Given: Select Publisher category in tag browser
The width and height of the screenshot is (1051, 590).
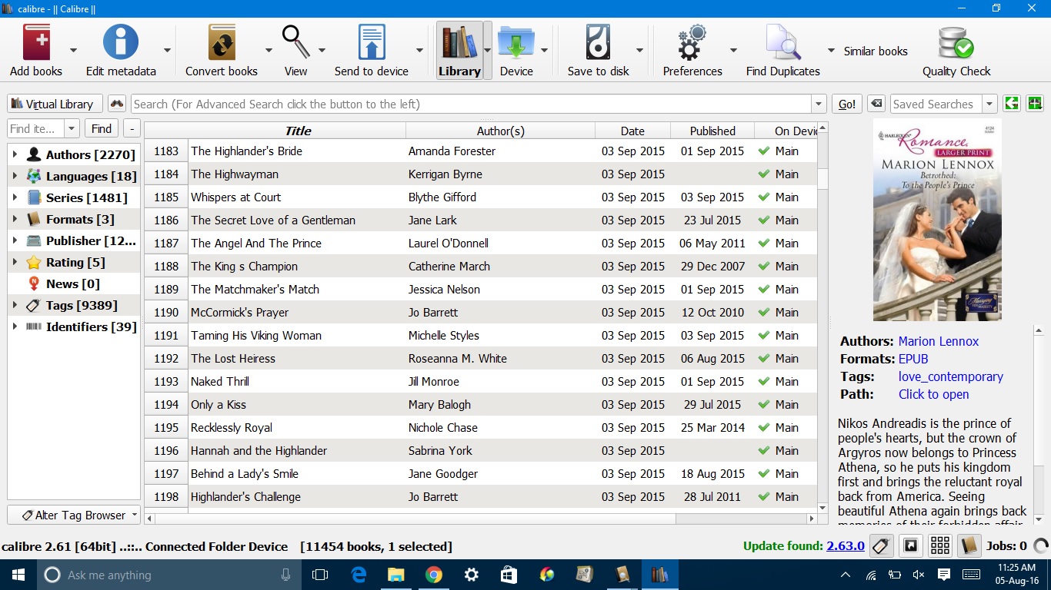Looking at the screenshot, I should tap(91, 240).
